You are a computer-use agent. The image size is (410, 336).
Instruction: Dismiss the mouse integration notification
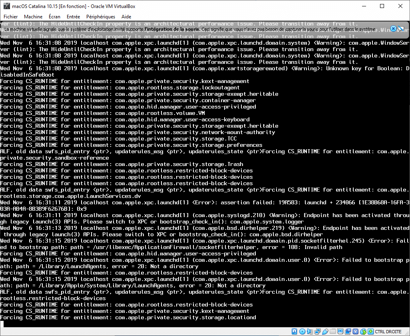393,29
